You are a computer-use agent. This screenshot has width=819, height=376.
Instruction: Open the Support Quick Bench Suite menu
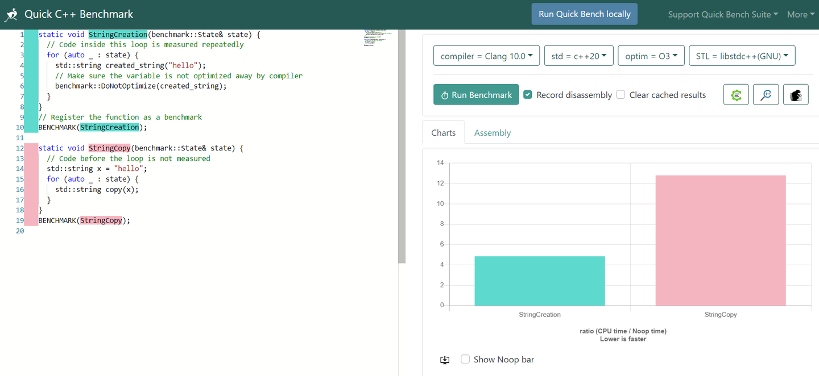pyautogui.click(x=723, y=15)
